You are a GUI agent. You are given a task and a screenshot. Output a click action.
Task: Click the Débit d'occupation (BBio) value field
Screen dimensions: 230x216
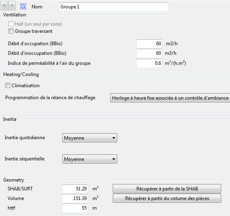point(149,44)
